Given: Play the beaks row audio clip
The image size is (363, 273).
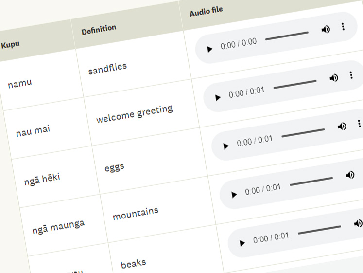Looking at the screenshot, I should point(242,243).
